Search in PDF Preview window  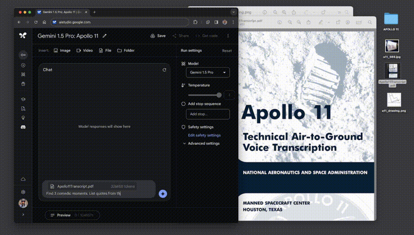coord(370,22)
